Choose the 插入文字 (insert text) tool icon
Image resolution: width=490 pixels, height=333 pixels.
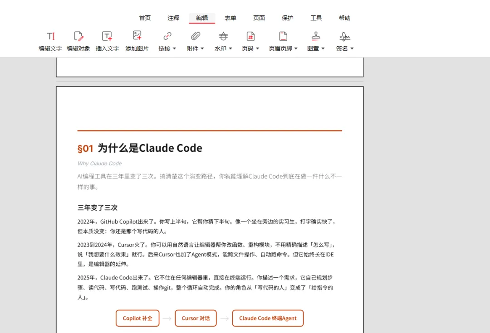pos(107,36)
